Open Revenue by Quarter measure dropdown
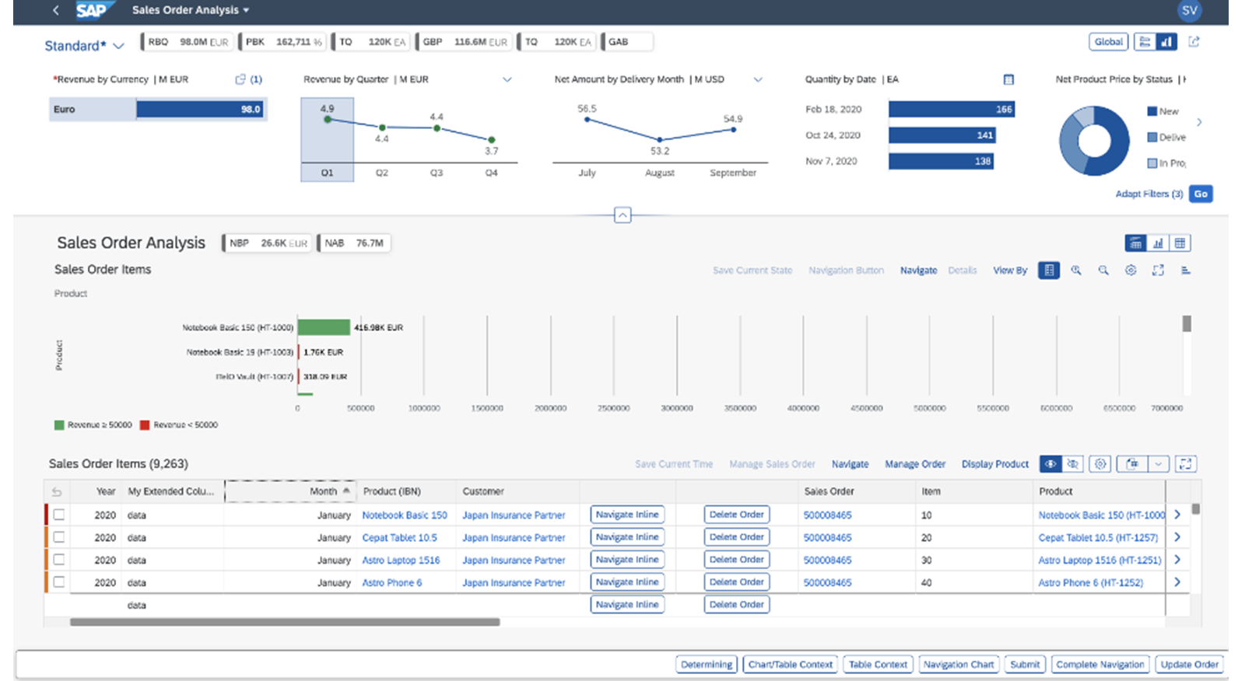Viewport: 1245px width, 681px height. pyautogui.click(x=507, y=79)
